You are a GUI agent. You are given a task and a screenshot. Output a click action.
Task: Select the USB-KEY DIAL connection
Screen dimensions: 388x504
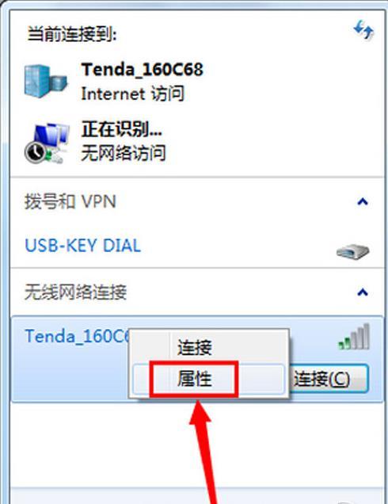click(x=82, y=246)
